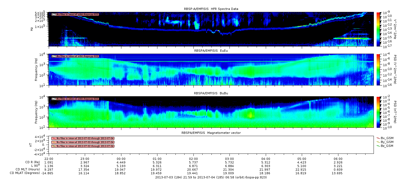Select the red Bx_GSM legend marker
Viewport: 401px width, 182px height.
pyautogui.click(x=378, y=138)
